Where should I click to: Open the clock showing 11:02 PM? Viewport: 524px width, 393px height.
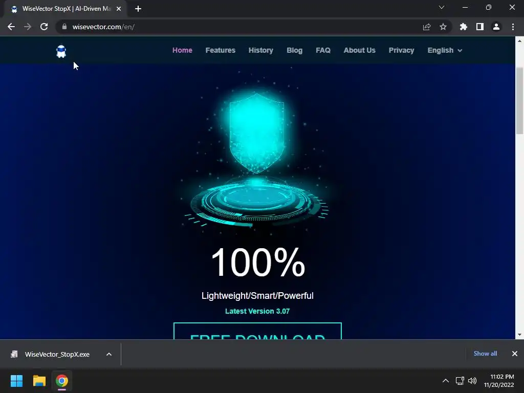click(499, 381)
